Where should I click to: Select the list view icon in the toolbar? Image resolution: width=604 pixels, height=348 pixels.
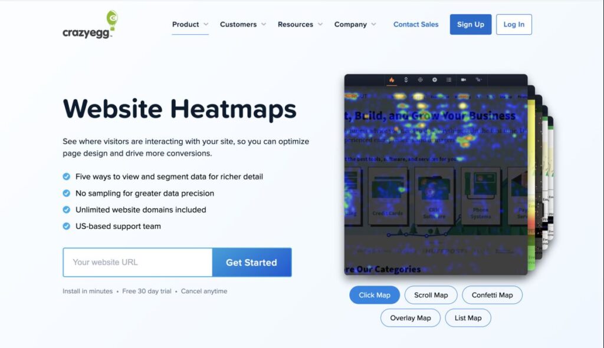(448, 79)
